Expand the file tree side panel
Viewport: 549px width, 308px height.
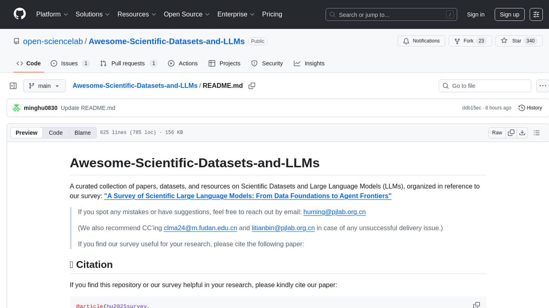tap(13, 86)
